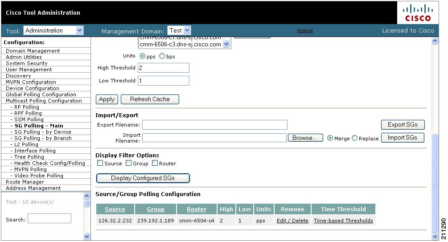Screen dimensions: 448x242
Task: Select the bps units radio button
Action: point(162,56)
